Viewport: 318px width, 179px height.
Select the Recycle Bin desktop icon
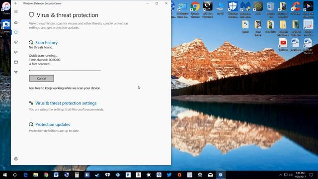click(270, 9)
